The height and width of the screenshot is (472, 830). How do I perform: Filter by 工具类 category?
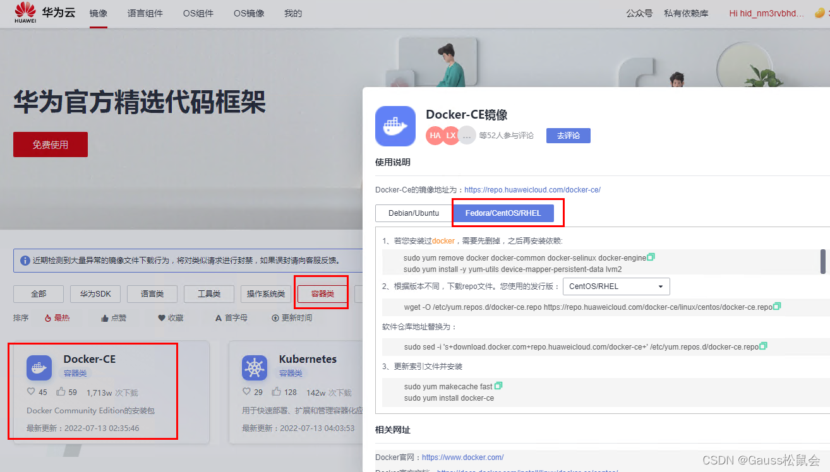point(209,293)
